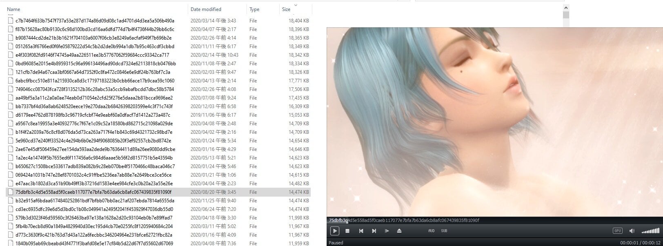
Task: Select file named 5fb4b70ecb8d90a1849a...
Action: pos(94,226)
